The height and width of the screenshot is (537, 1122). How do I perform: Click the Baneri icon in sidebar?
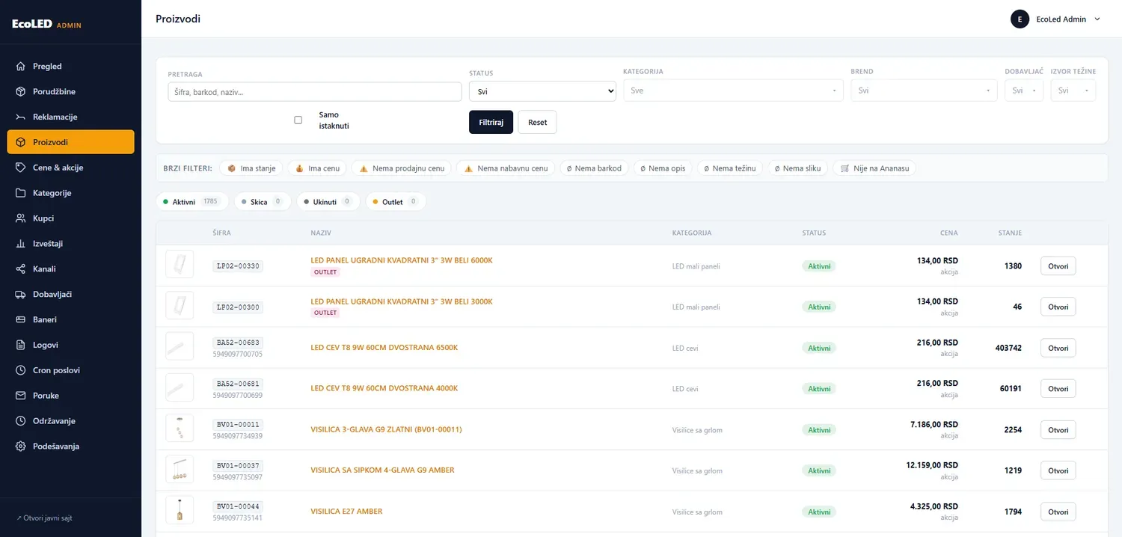coord(21,319)
